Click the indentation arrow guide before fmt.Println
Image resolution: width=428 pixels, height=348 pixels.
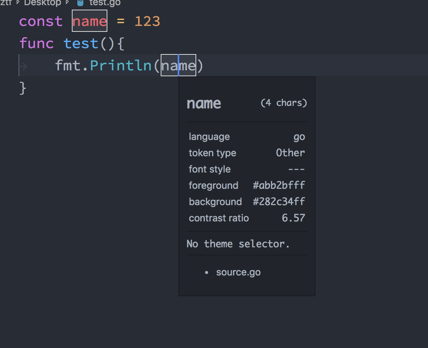(23, 65)
